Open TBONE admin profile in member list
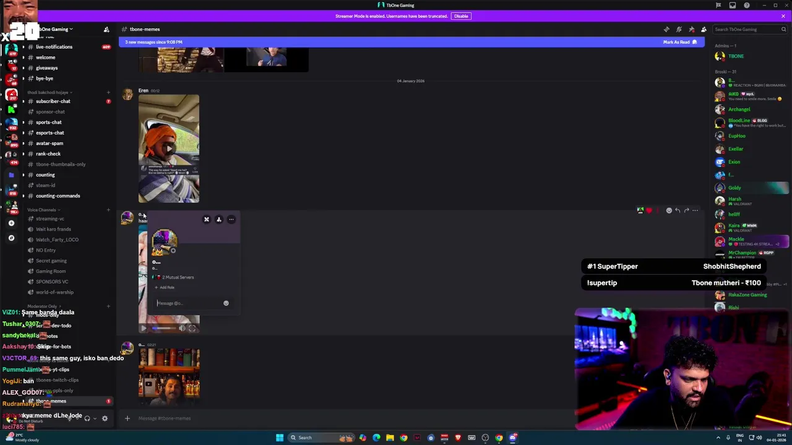The height and width of the screenshot is (445, 792). (x=752, y=56)
